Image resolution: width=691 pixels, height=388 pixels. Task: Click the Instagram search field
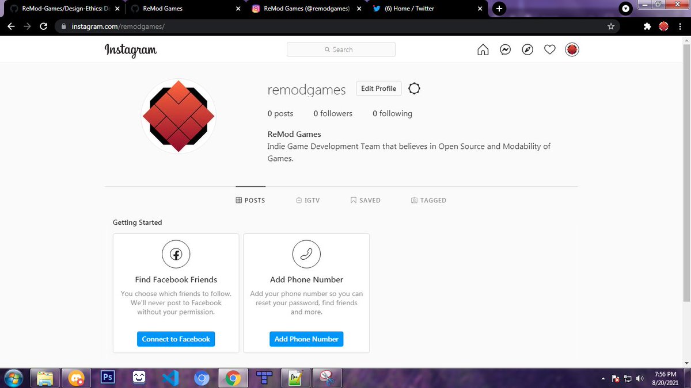click(x=341, y=49)
